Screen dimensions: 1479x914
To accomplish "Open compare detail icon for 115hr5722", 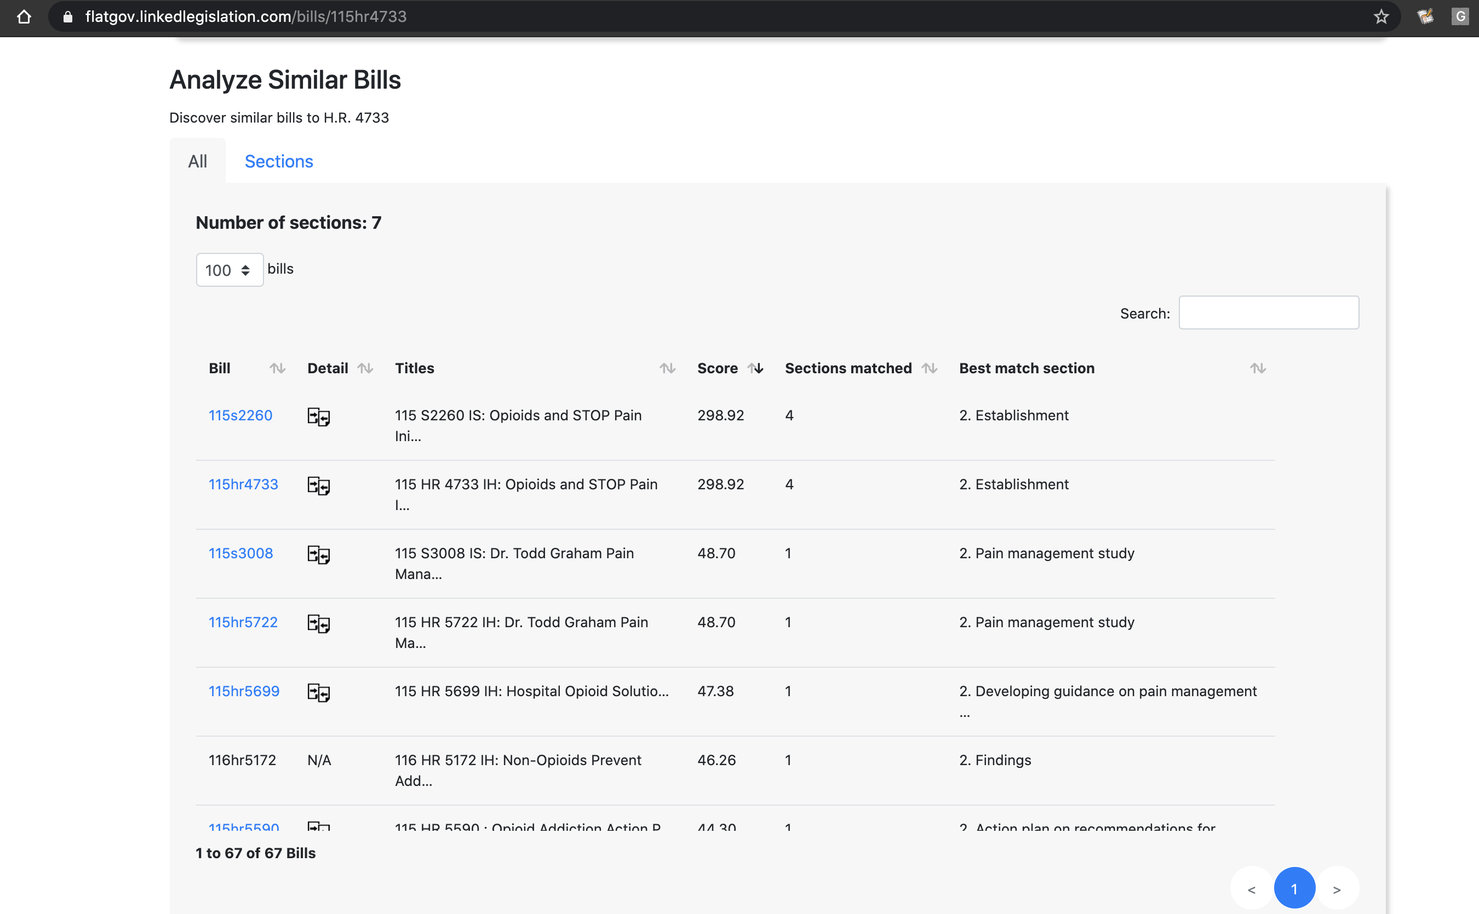I will pyautogui.click(x=318, y=623).
